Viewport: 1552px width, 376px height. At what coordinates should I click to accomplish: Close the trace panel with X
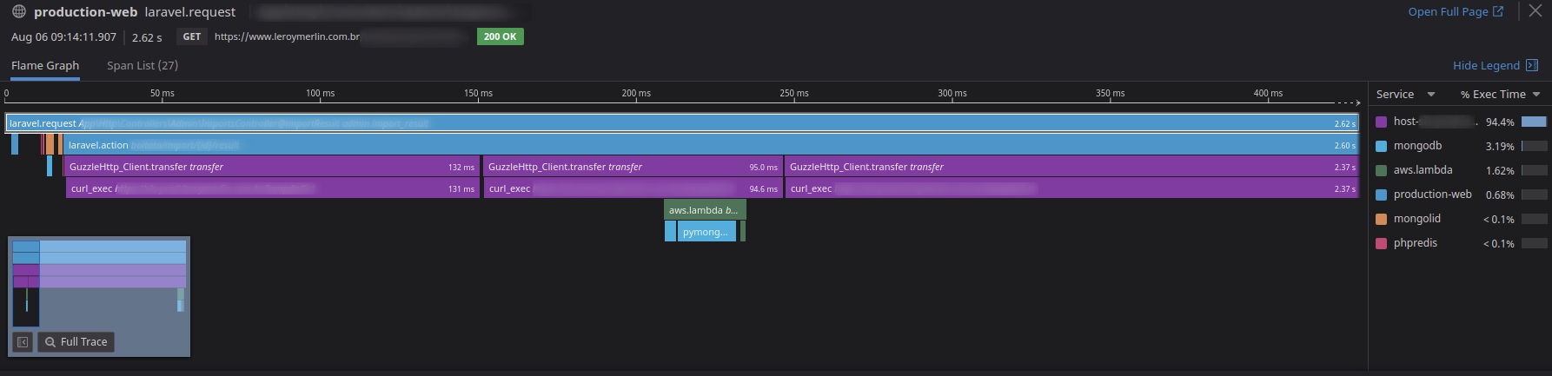(x=1535, y=11)
